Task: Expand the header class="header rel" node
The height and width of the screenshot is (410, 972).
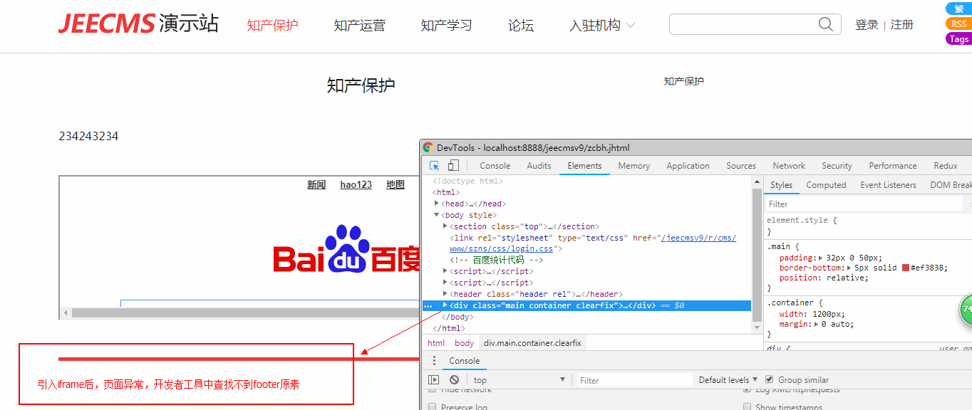Action: (445, 294)
